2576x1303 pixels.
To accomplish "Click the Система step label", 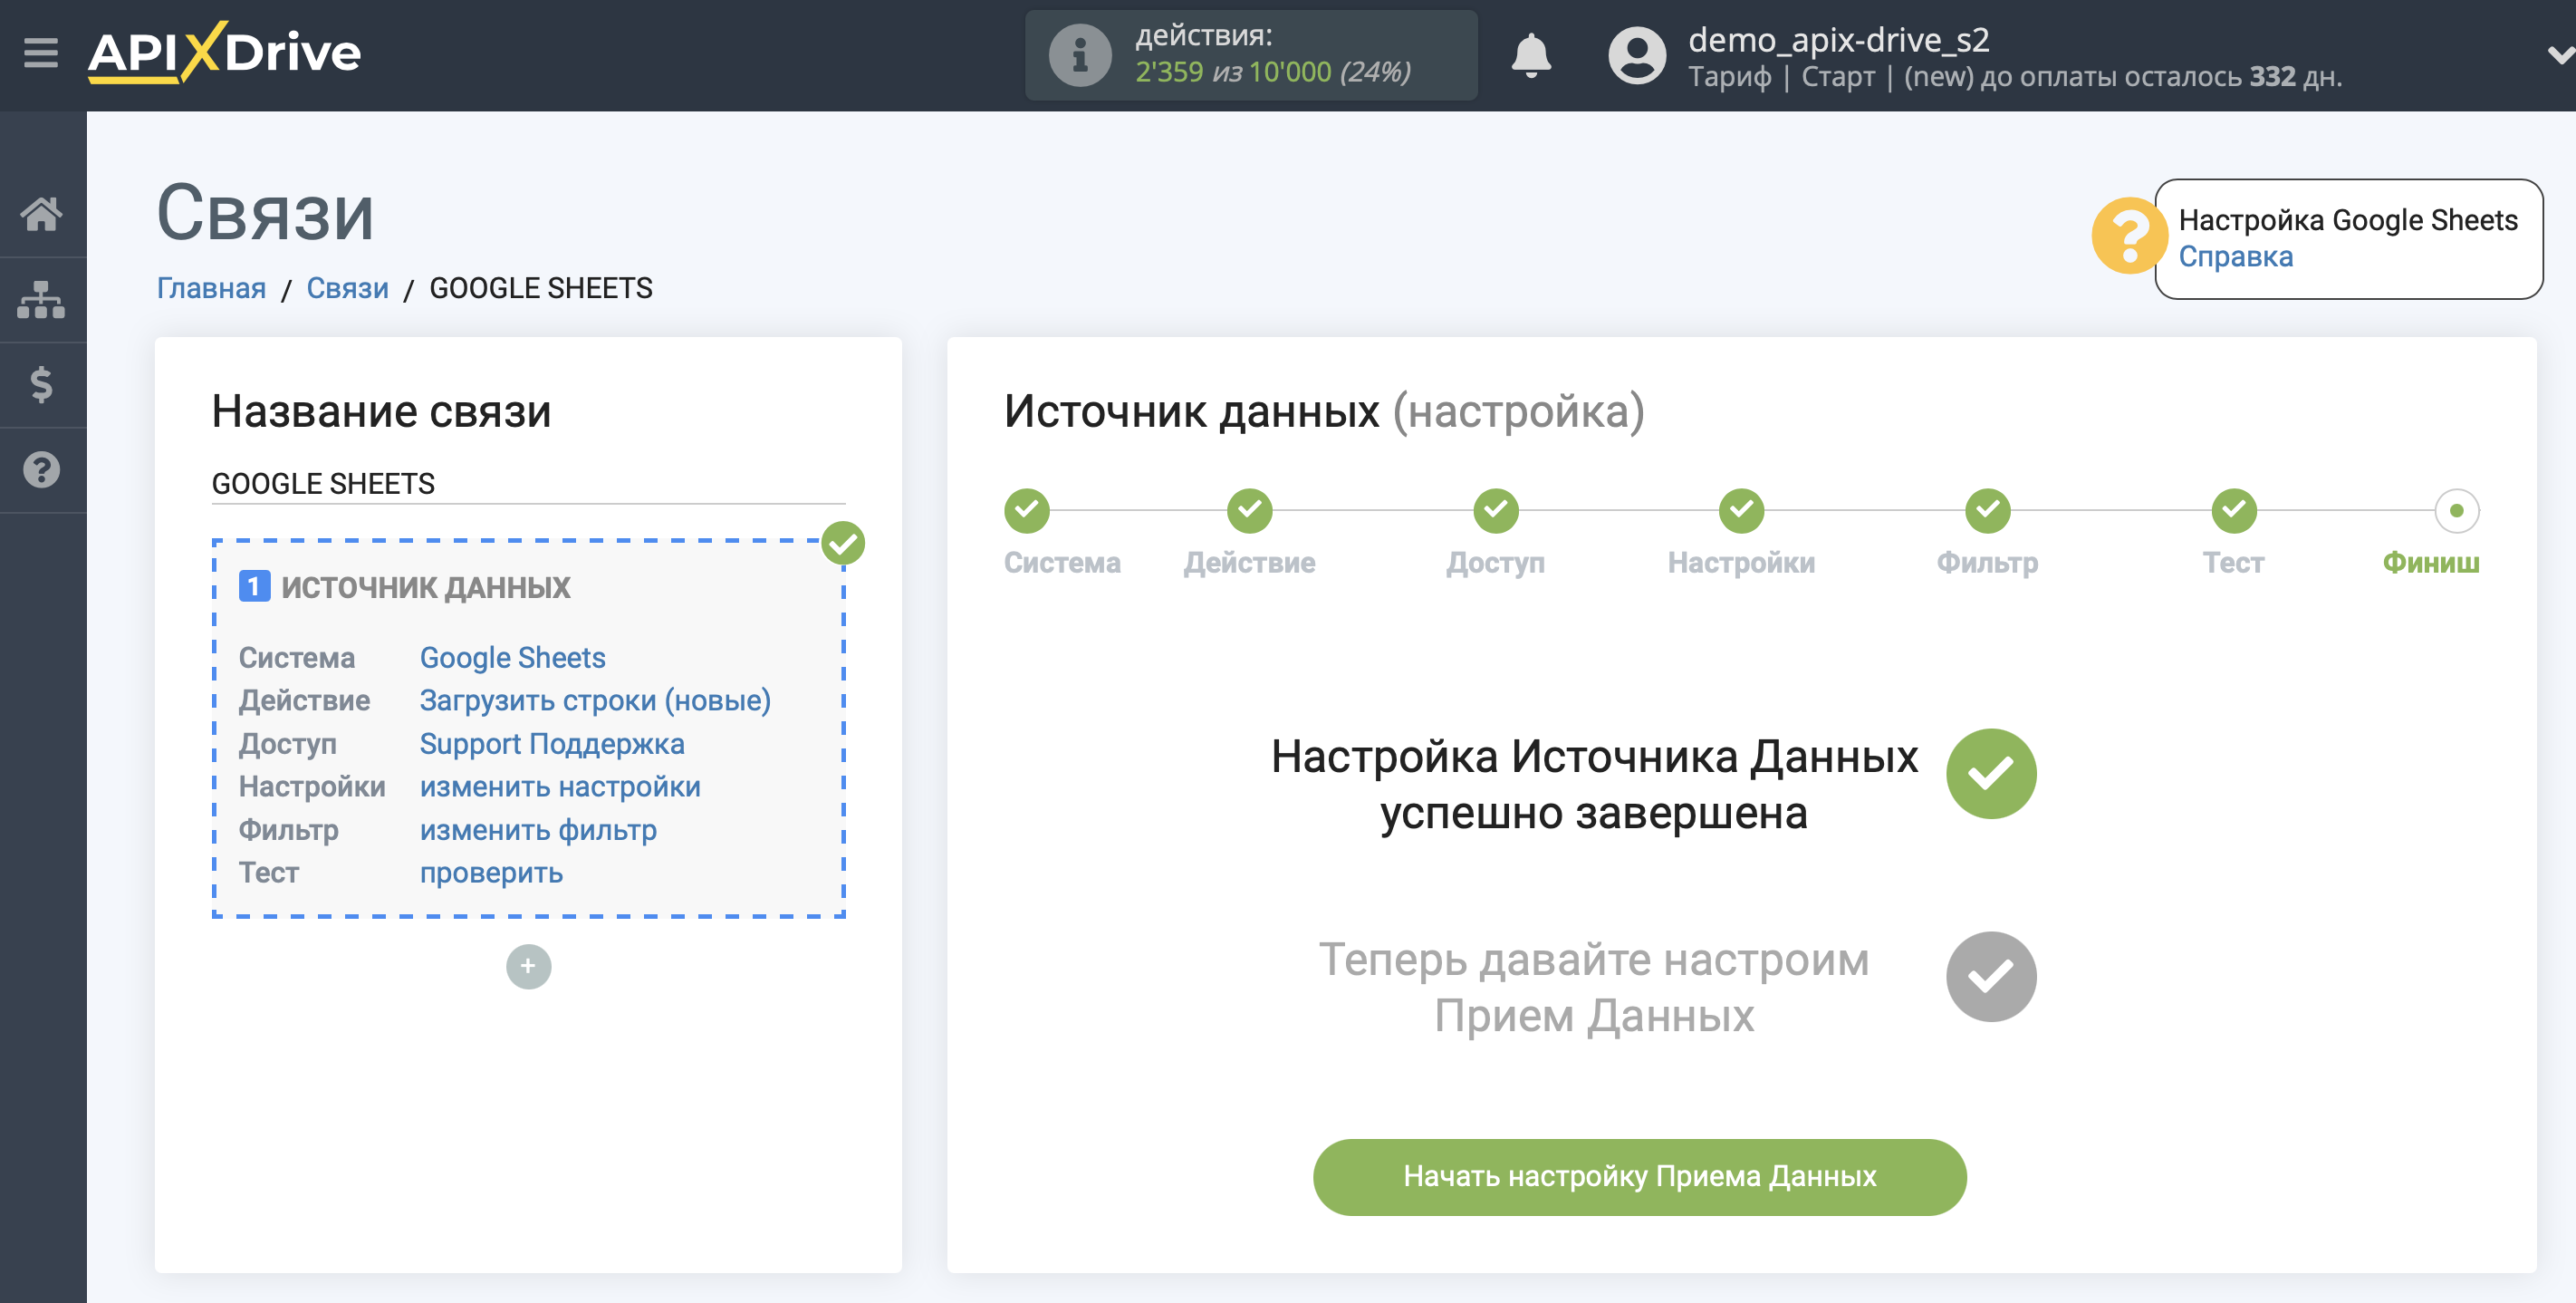I will coord(1062,563).
